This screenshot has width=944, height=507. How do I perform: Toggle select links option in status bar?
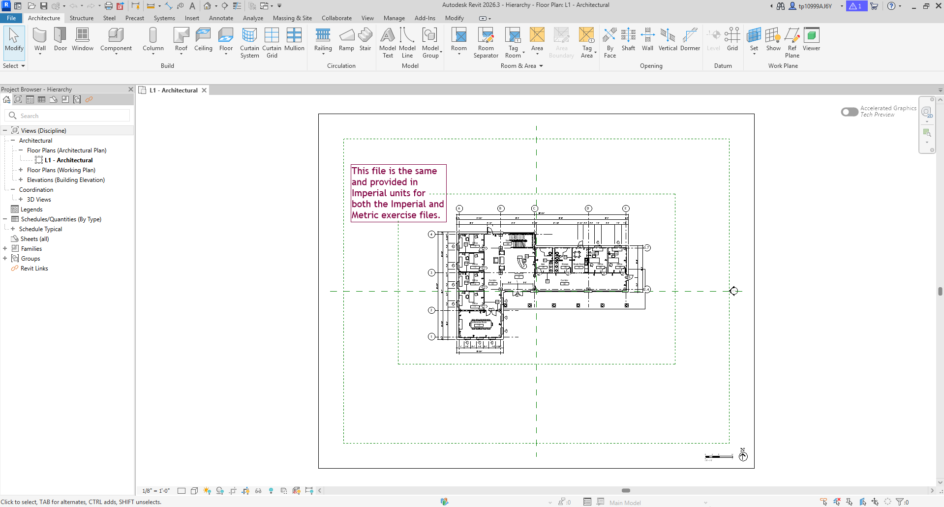click(x=824, y=502)
